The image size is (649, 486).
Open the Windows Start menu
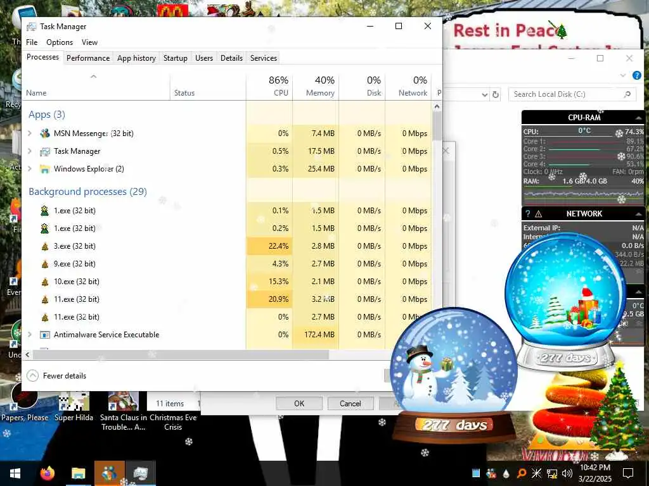pos(15,473)
